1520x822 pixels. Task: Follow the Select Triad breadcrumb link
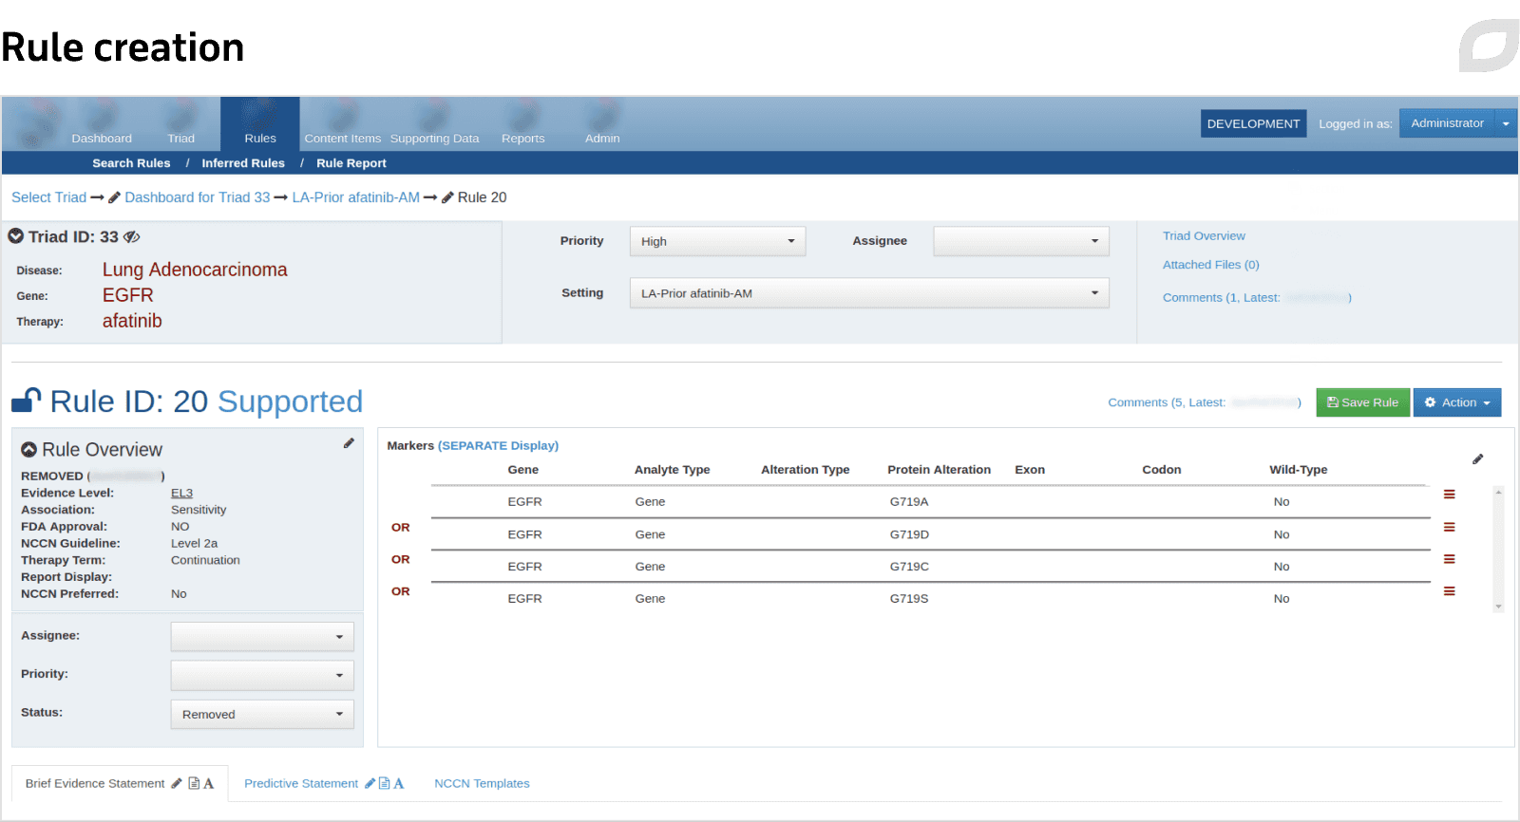(48, 197)
